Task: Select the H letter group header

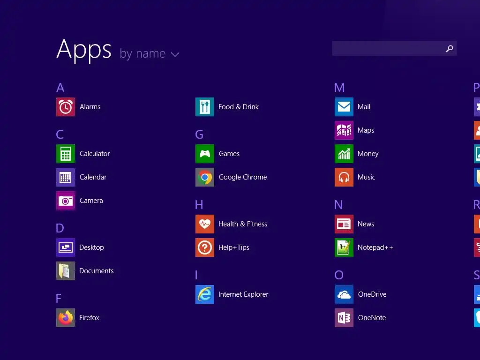Action: (199, 204)
